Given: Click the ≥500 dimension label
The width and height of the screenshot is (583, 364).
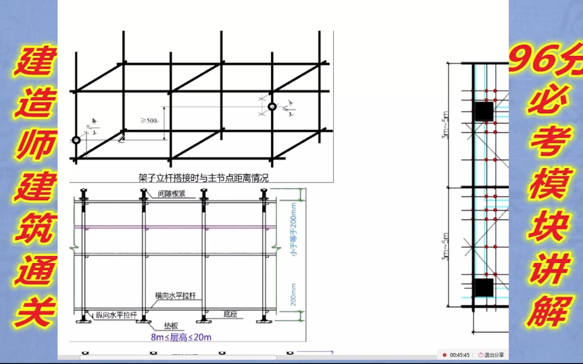Looking at the screenshot, I should (149, 120).
